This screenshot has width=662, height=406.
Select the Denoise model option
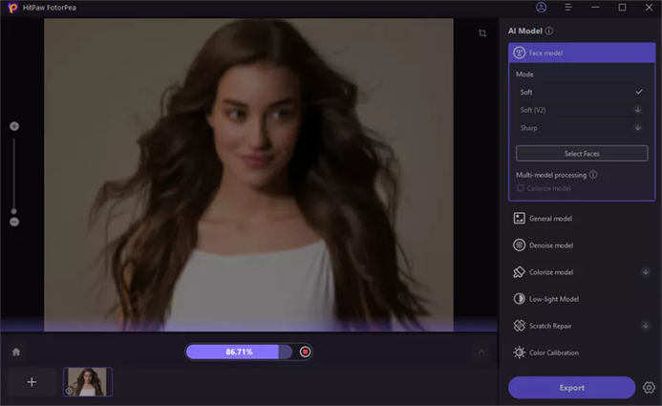pos(582,246)
